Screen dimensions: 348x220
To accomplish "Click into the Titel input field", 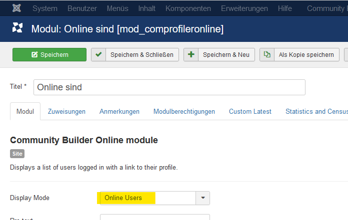I will pos(169,87).
